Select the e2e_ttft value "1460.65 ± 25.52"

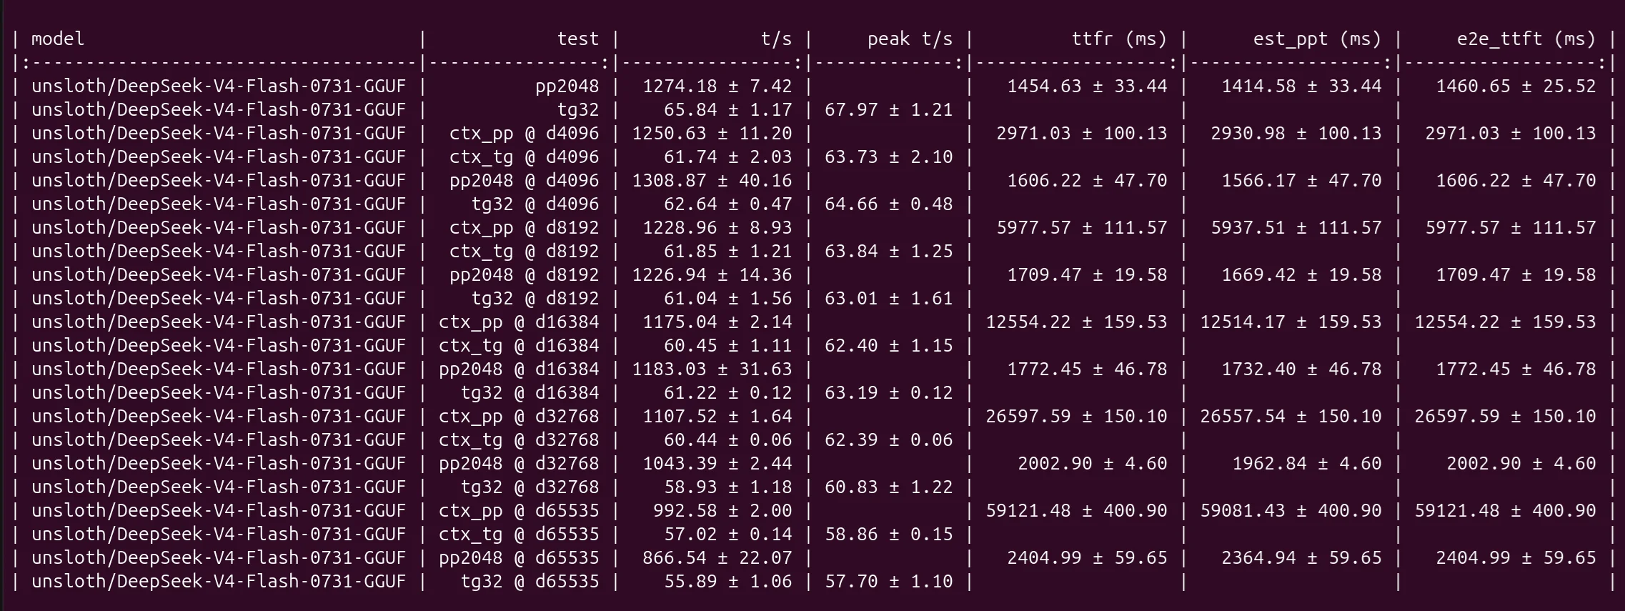pyautogui.click(x=1516, y=86)
